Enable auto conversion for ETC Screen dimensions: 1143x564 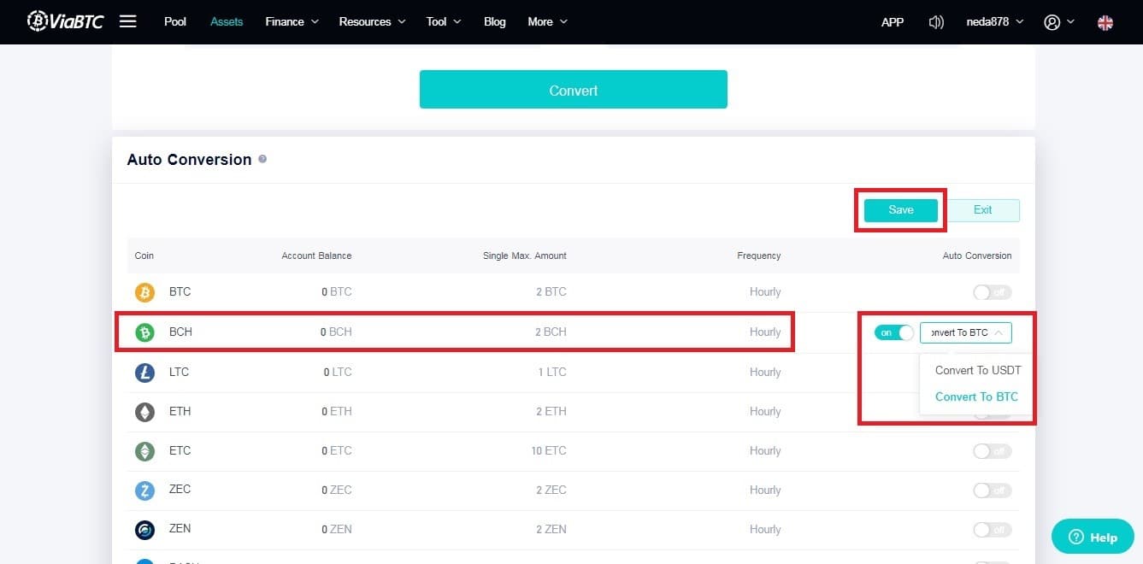click(x=992, y=451)
